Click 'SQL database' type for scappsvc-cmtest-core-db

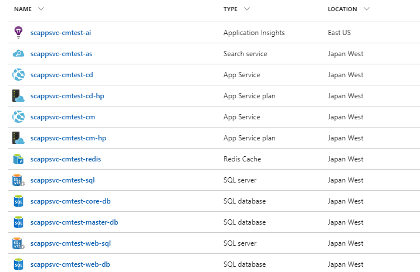[x=245, y=201]
